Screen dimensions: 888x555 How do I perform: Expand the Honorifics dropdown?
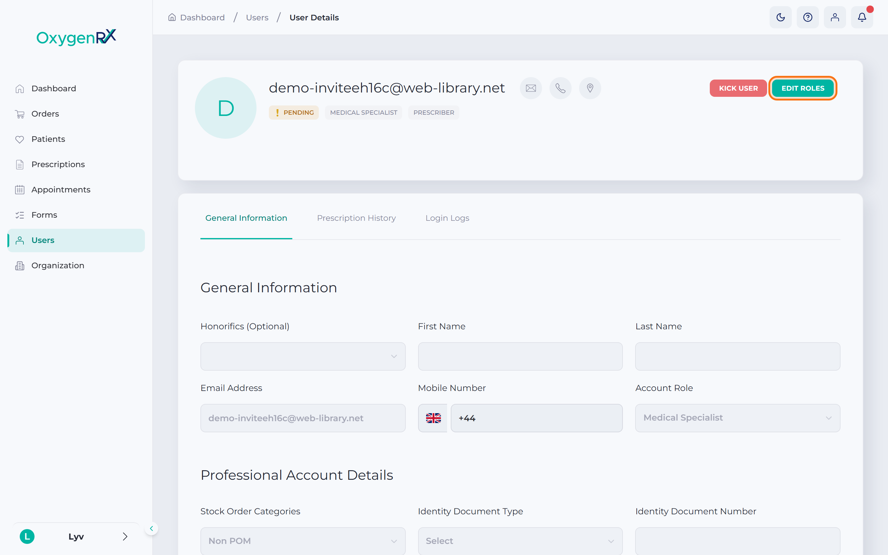(303, 356)
